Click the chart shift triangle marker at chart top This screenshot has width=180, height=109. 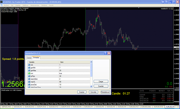click(139, 8)
